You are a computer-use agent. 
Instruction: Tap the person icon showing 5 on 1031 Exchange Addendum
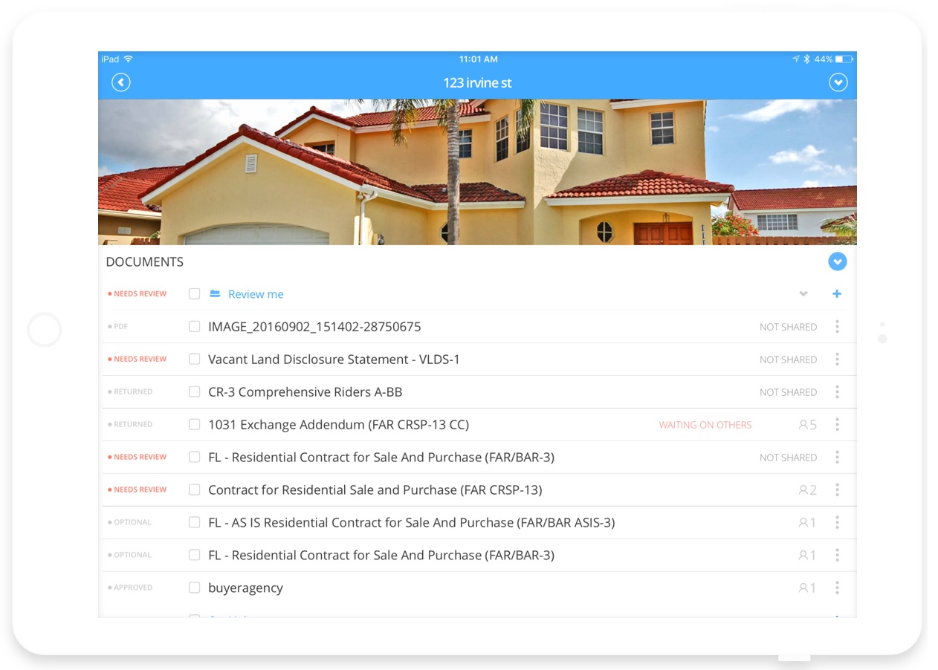[x=806, y=424]
